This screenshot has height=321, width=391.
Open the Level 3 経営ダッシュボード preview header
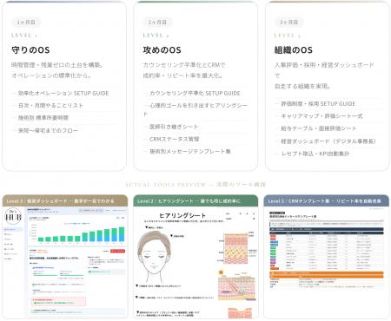tap(65, 200)
